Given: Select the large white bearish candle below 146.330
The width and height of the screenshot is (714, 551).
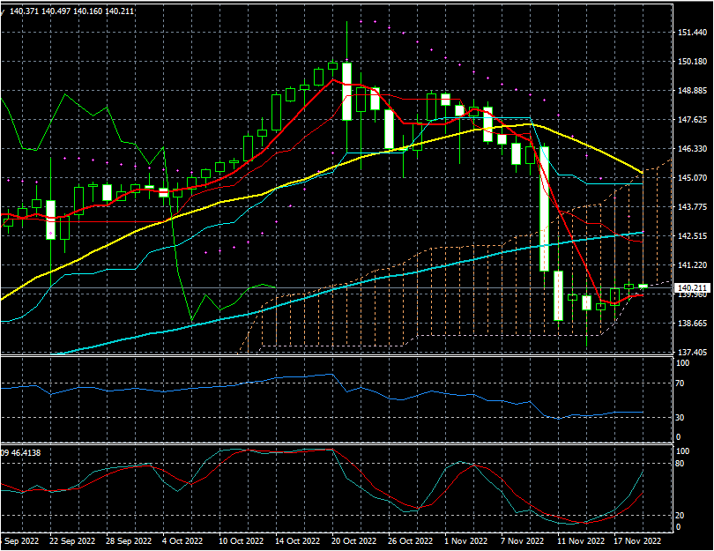Looking at the screenshot, I should (x=544, y=209).
